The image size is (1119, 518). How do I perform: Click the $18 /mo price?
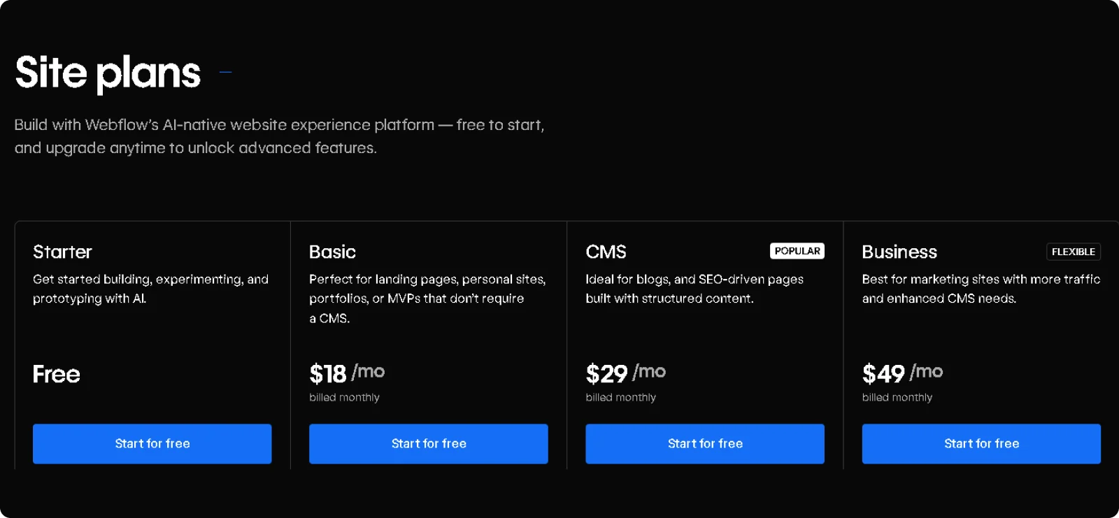coord(347,373)
